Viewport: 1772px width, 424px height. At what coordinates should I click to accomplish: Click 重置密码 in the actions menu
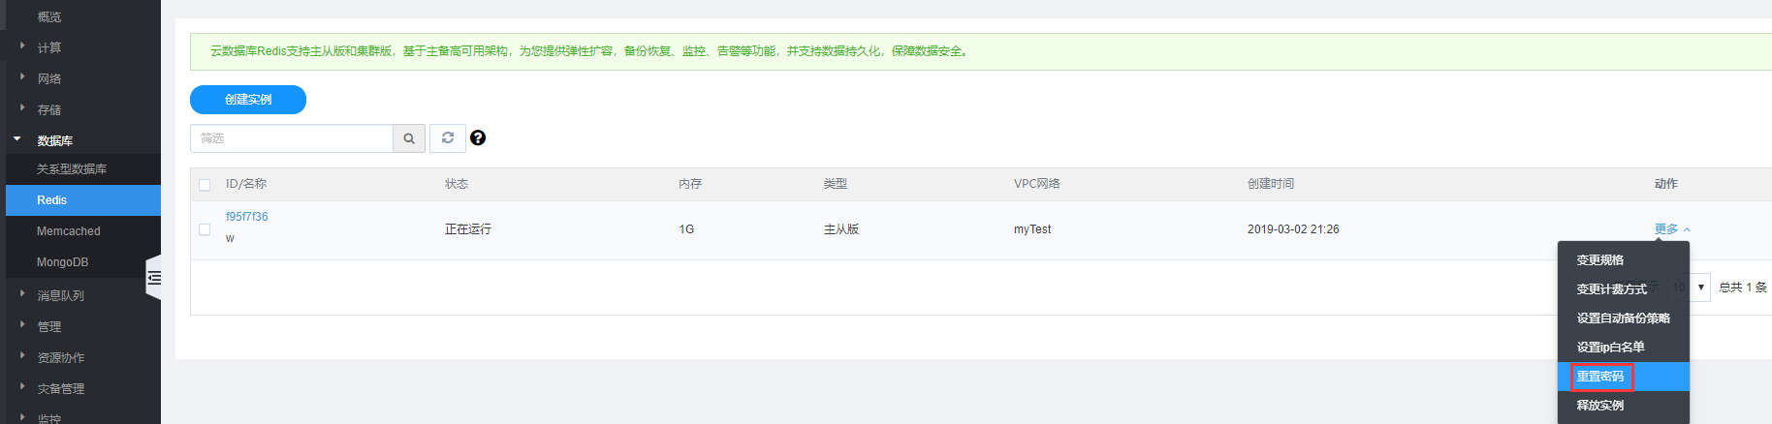click(x=1623, y=377)
